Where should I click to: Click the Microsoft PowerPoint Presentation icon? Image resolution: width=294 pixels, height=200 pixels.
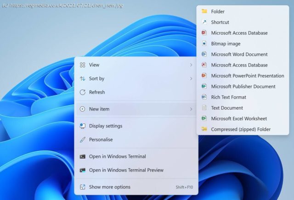[x=204, y=76]
